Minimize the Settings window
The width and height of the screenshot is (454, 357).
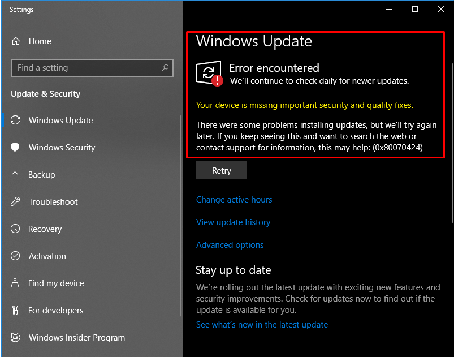[389, 9]
